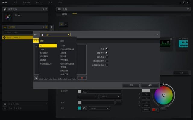Image resolution: width=193 pixels, height=120 pixels.
Task: Click the icon download button next to teal swatch
Action: (84, 108)
